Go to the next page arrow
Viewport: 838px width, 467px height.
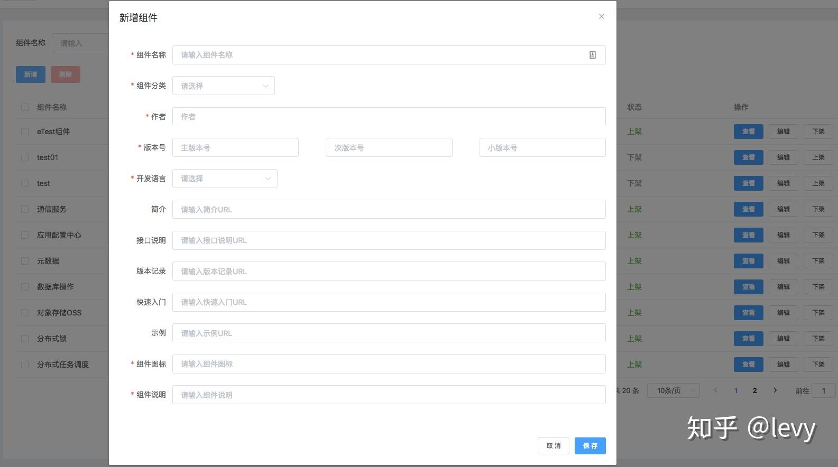pos(775,390)
